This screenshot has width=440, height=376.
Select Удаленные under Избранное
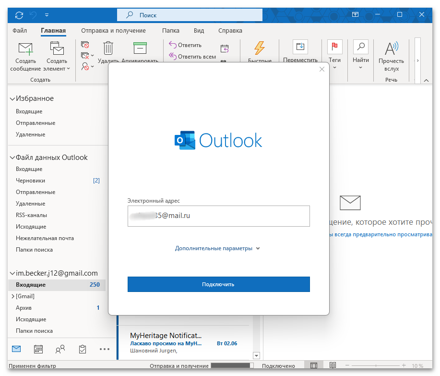point(30,134)
